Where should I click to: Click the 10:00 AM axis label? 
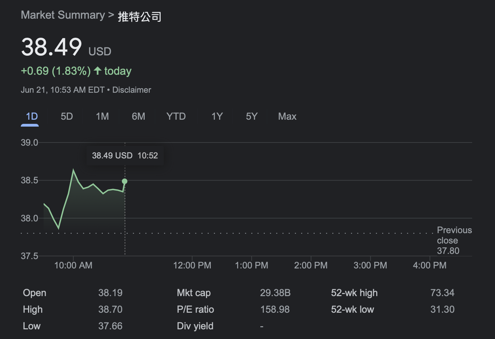(x=73, y=265)
